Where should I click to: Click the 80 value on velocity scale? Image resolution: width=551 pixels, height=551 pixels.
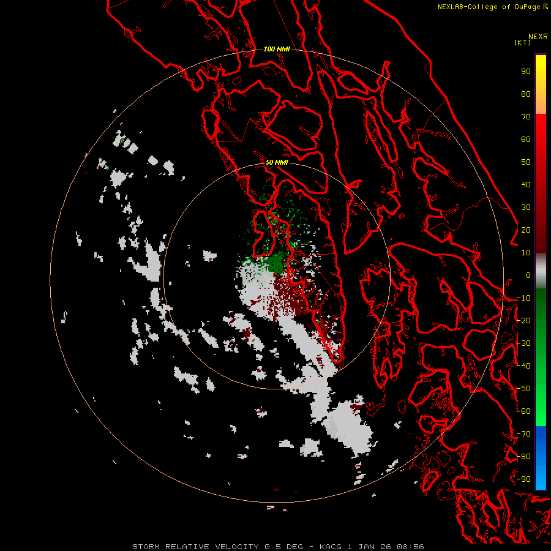tap(526, 94)
